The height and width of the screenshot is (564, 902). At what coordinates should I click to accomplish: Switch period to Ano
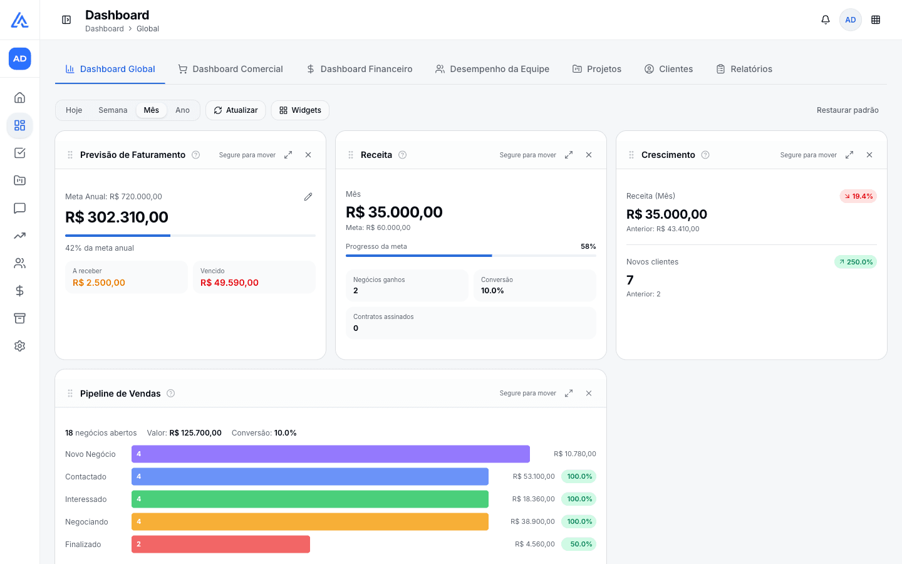tap(182, 110)
